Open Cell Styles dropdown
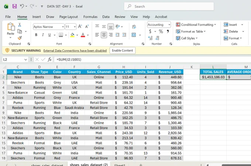This screenshot has width=251, height=166. [187, 38]
